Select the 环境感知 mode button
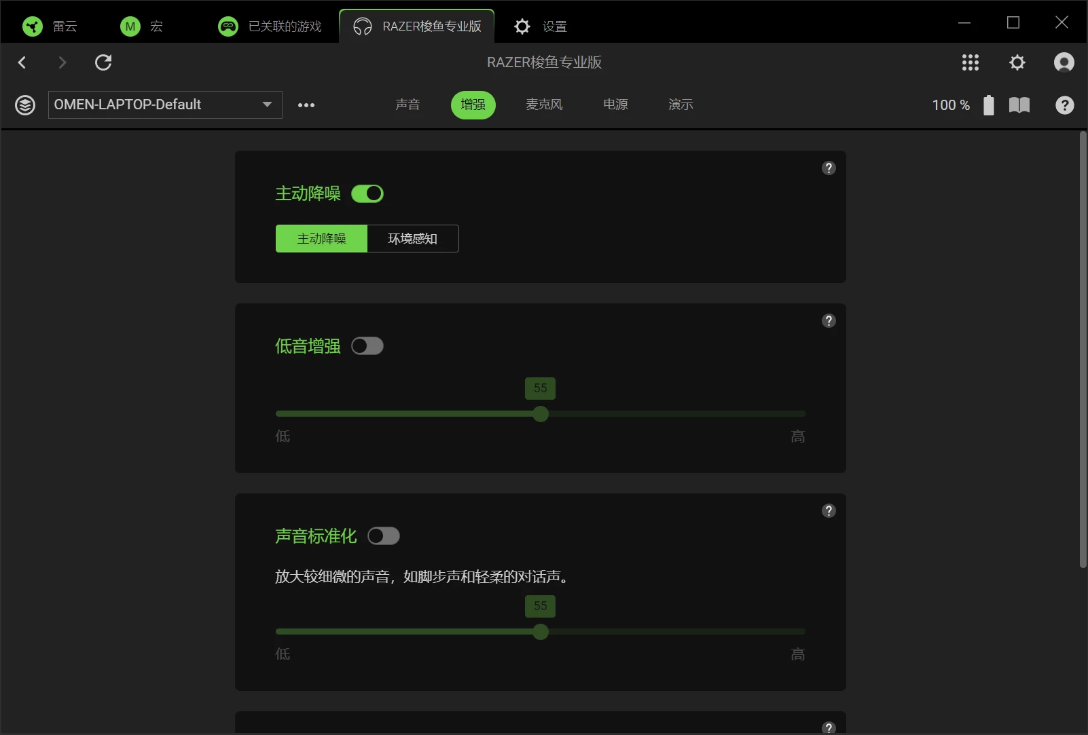This screenshot has width=1088, height=735. (x=413, y=239)
